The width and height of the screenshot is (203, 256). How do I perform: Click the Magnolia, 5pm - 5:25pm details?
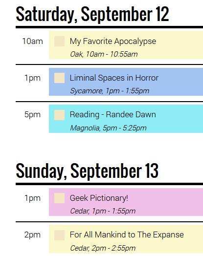(x=108, y=128)
